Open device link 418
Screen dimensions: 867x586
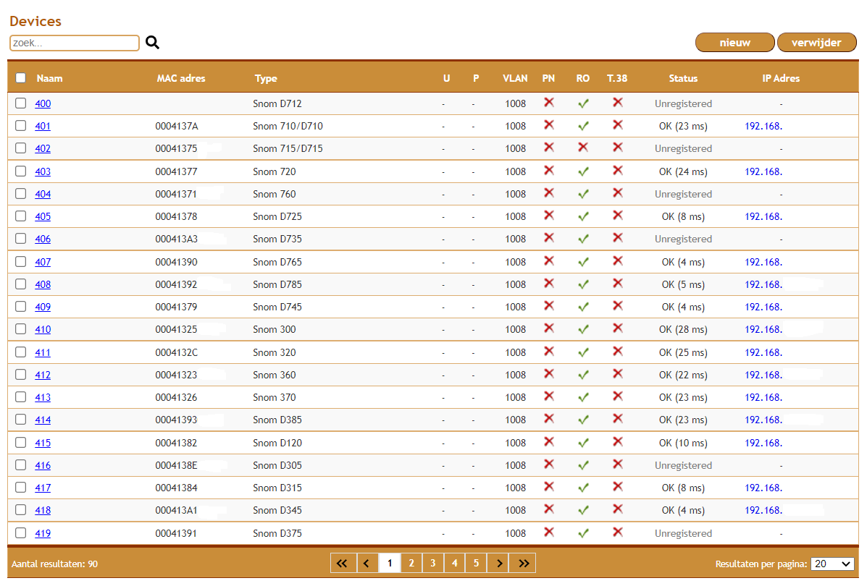(43, 510)
